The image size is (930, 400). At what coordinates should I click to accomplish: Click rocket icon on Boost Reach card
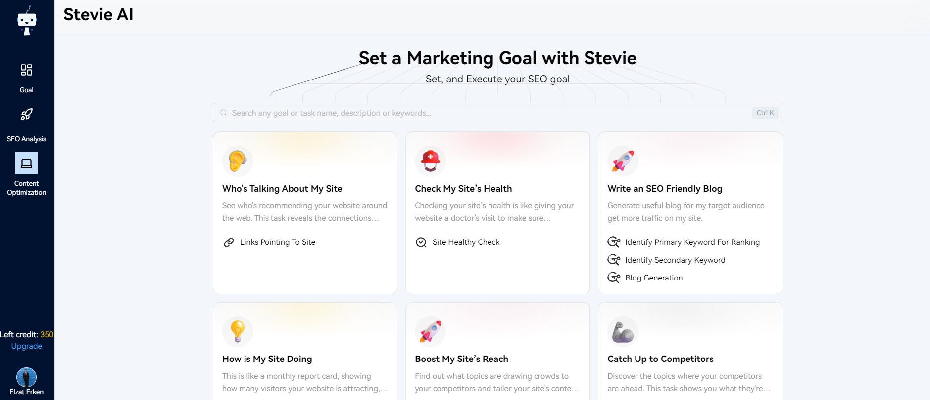[430, 331]
